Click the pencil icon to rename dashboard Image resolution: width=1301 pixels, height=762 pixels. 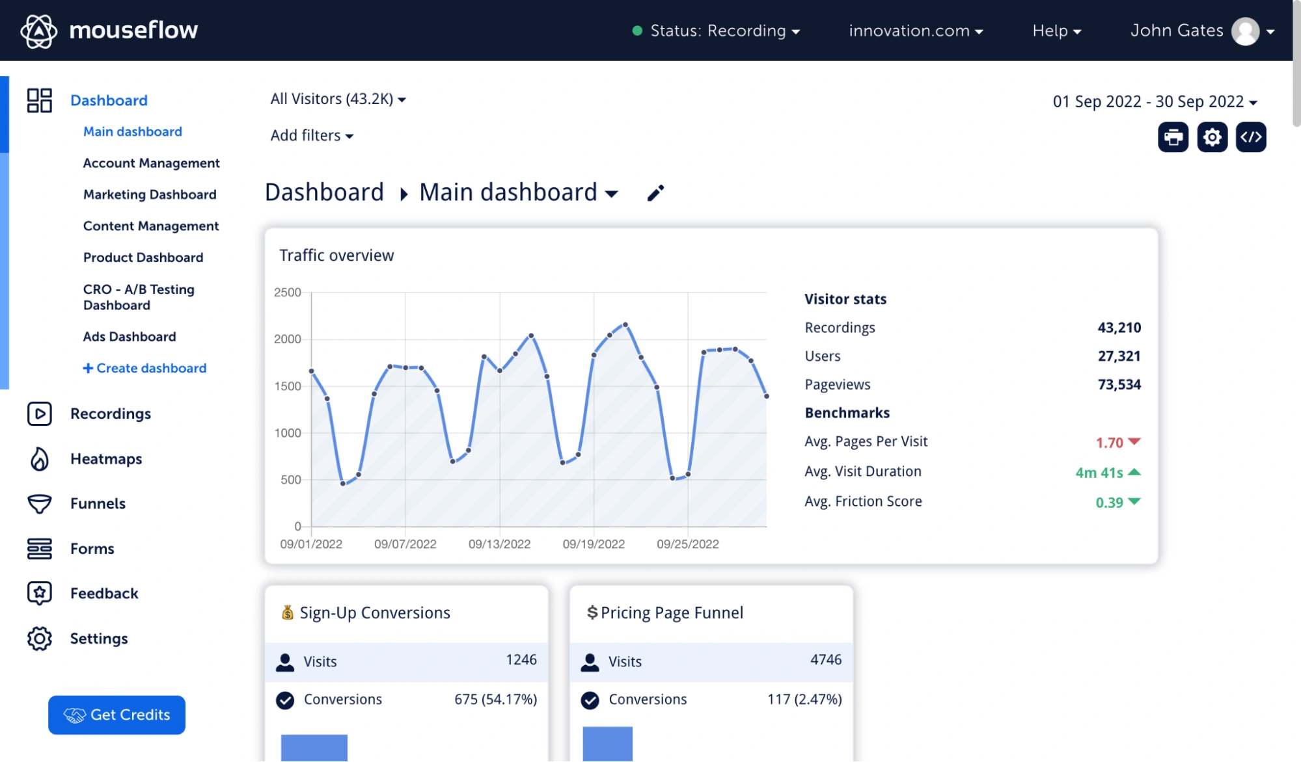(655, 193)
